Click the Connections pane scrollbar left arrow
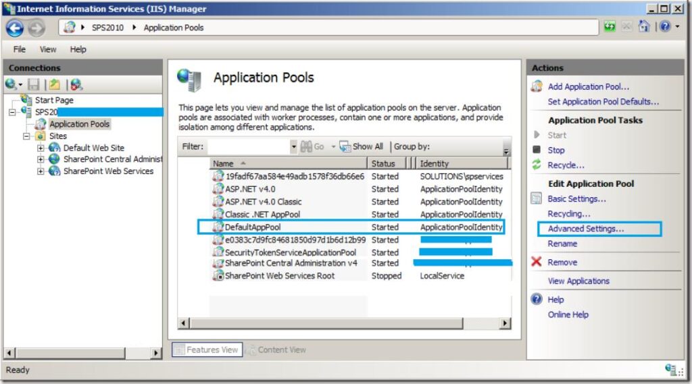 pos(9,353)
